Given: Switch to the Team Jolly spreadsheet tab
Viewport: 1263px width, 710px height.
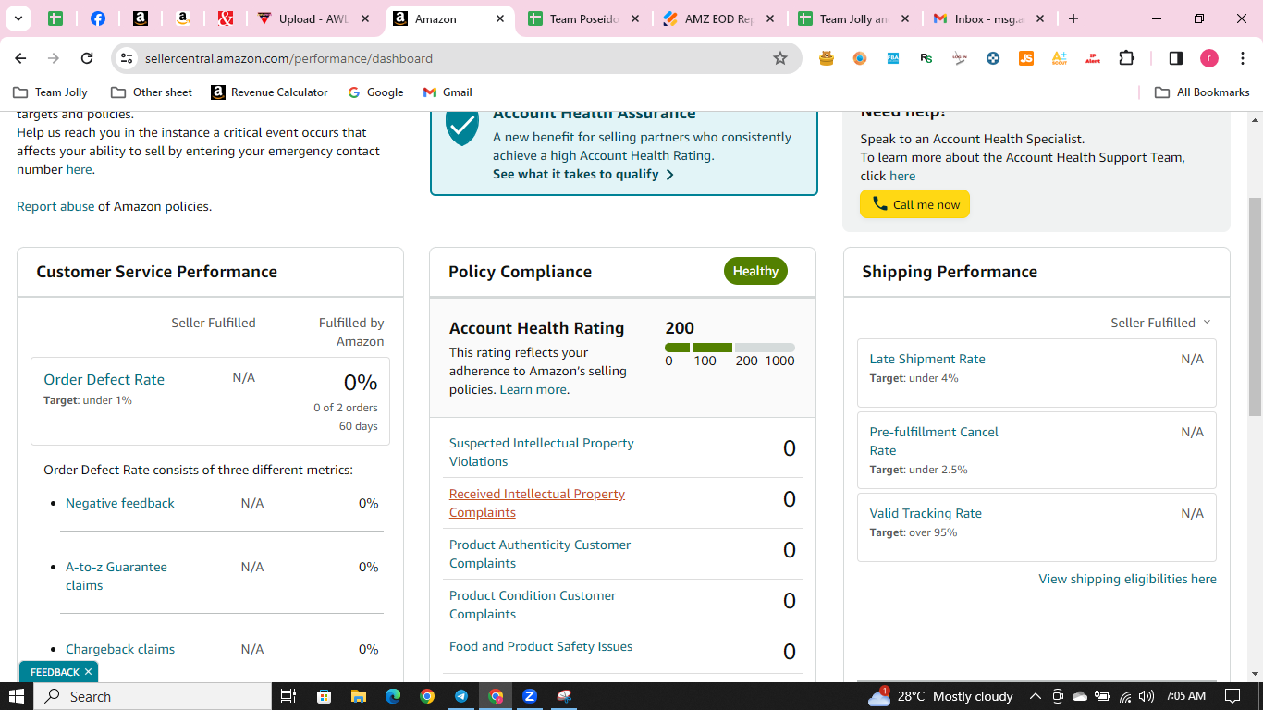Looking at the screenshot, I should click(853, 18).
